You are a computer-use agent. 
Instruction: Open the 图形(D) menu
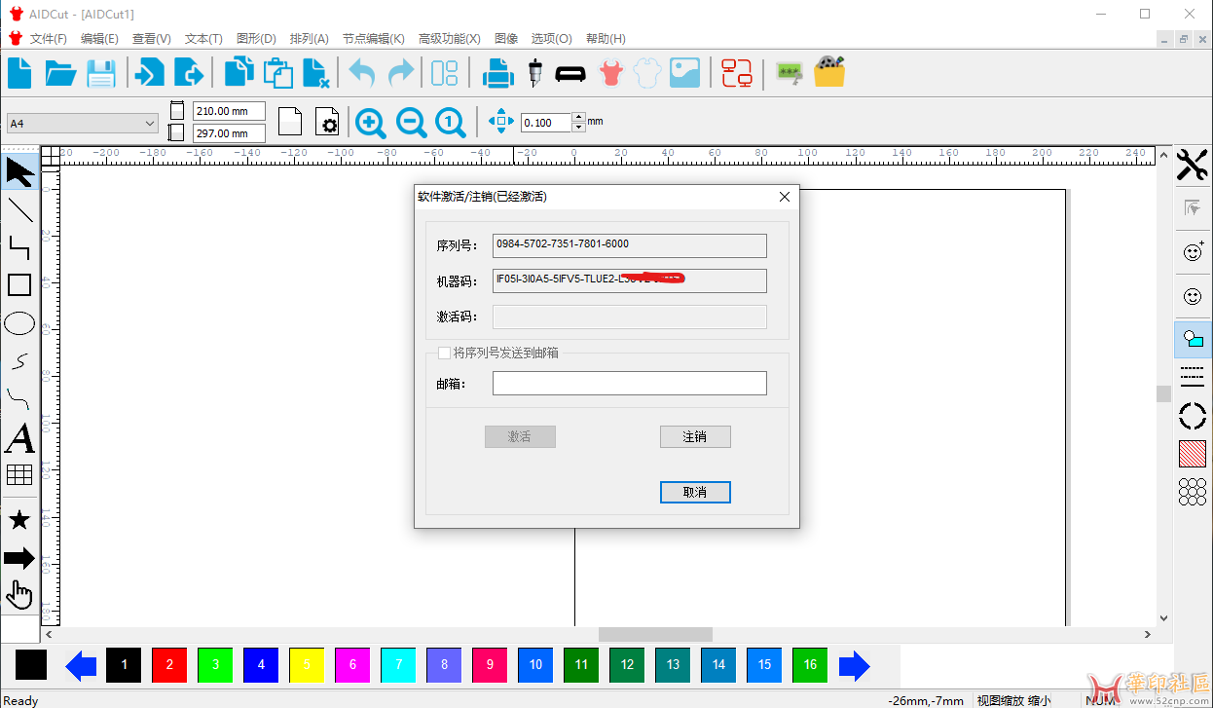tap(256, 39)
